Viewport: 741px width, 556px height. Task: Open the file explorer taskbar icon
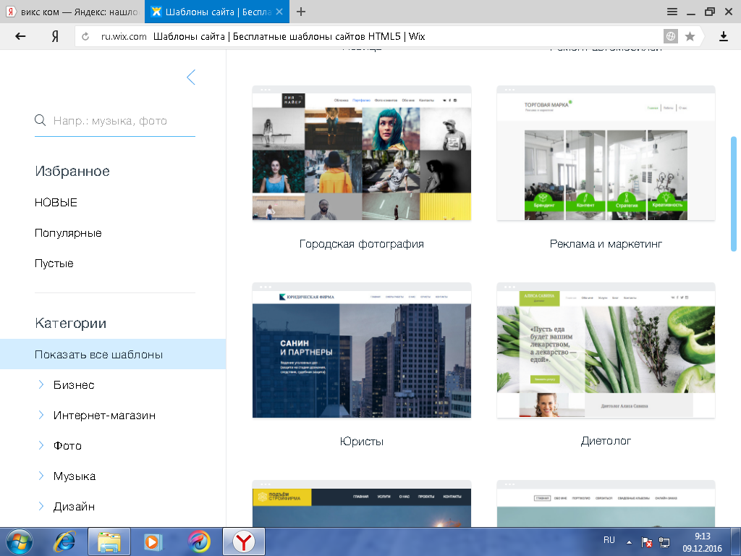click(x=109, y=542)
